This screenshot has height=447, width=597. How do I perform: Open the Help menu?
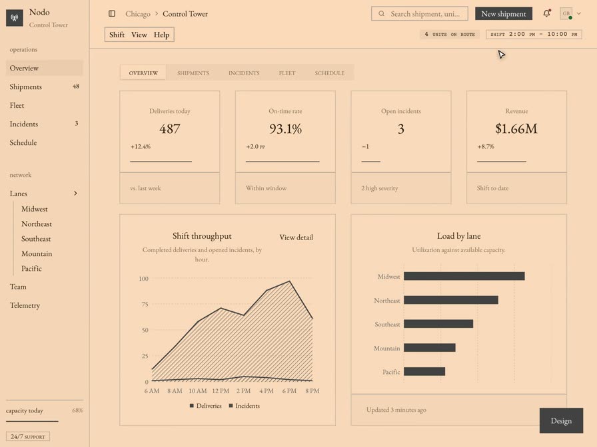tap(161, 35)
